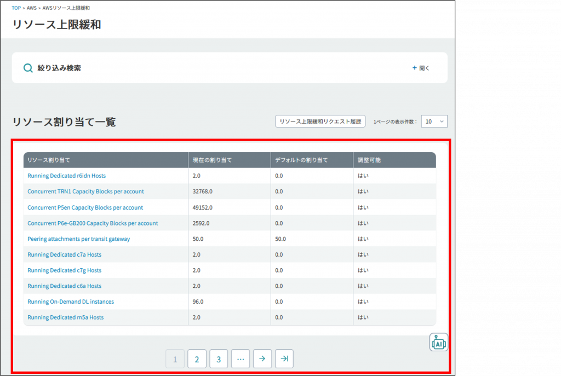Image resolution: width=561 pixels, height=376 pixels.
Task: Go to page 3
Action: point(219,359)
